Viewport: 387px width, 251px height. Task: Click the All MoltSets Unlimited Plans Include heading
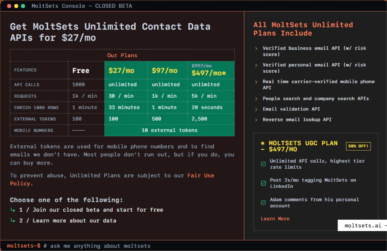point(303,29)
